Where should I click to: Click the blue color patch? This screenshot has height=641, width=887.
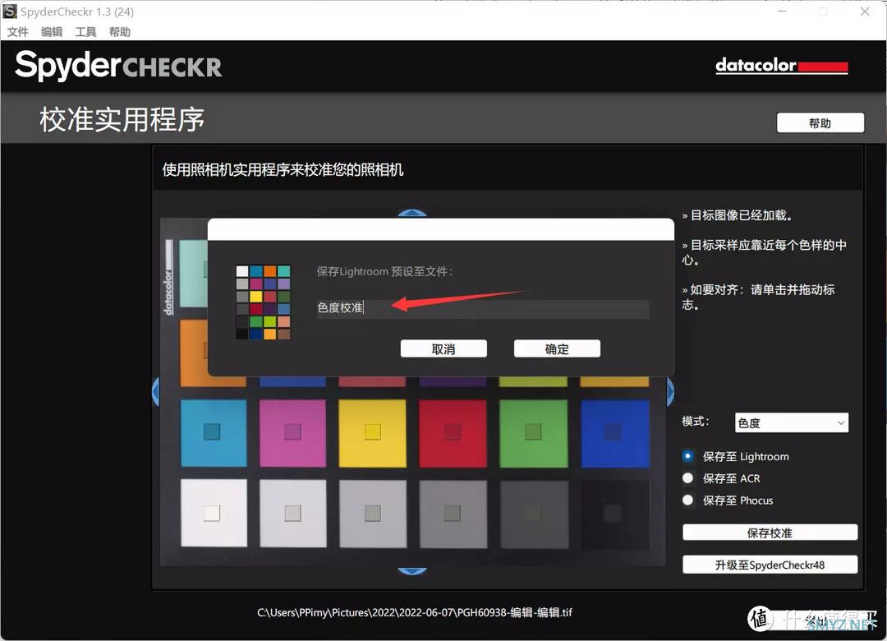(x=615, y=433)
